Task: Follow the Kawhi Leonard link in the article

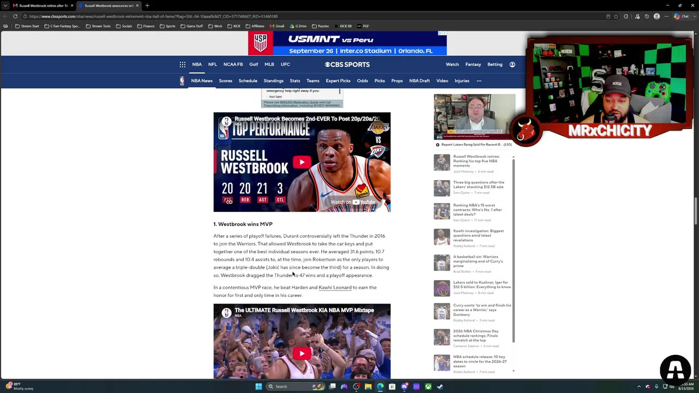Action: [335, 288]
